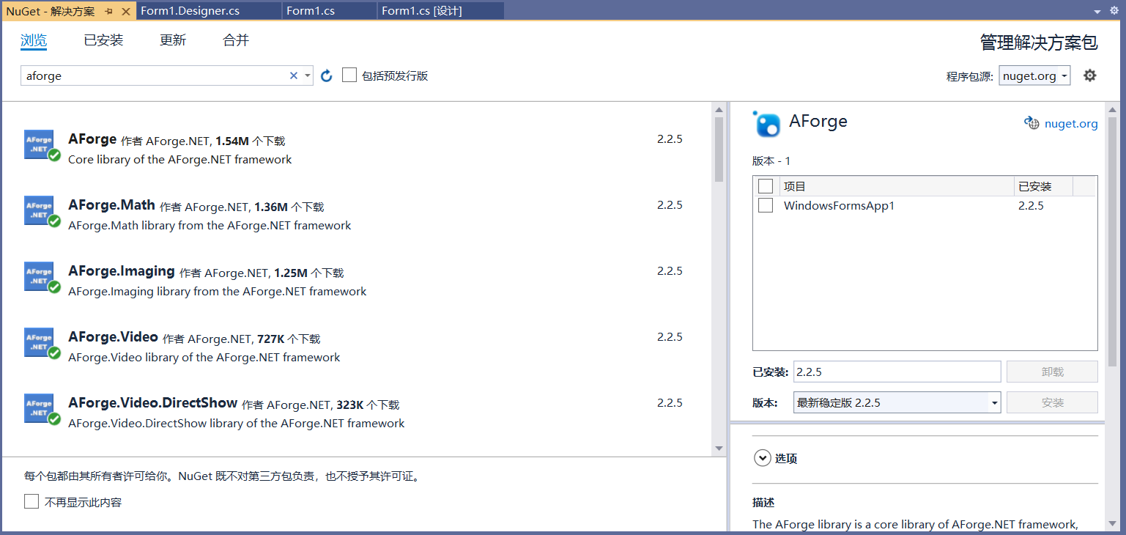Open the nuget.org link
The width and height of the screenshot is (1126, 535).
pyautogui.click(x=1071, y=123)
